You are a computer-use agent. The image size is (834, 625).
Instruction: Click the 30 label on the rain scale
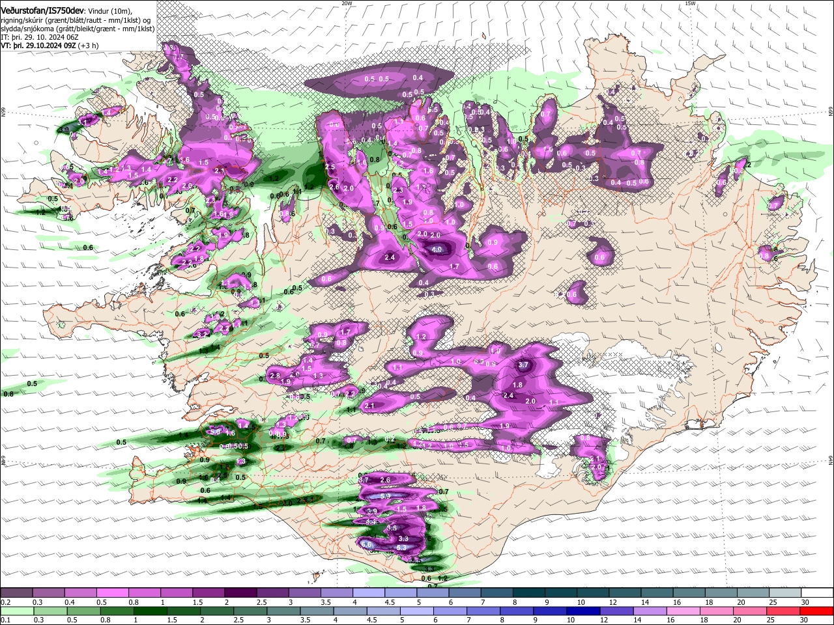point(804,620)
